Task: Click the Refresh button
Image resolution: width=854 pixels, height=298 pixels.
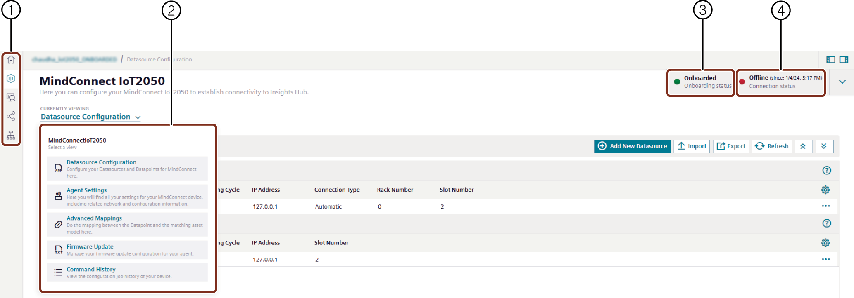Action: (x=772, y=146)
